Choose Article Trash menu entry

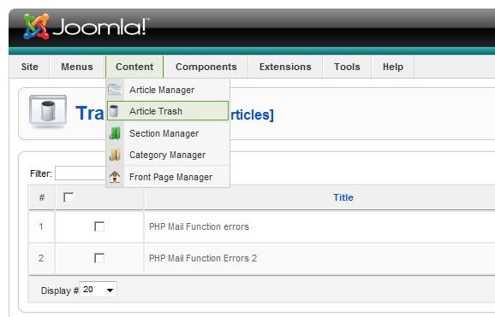tap(168, 111)
